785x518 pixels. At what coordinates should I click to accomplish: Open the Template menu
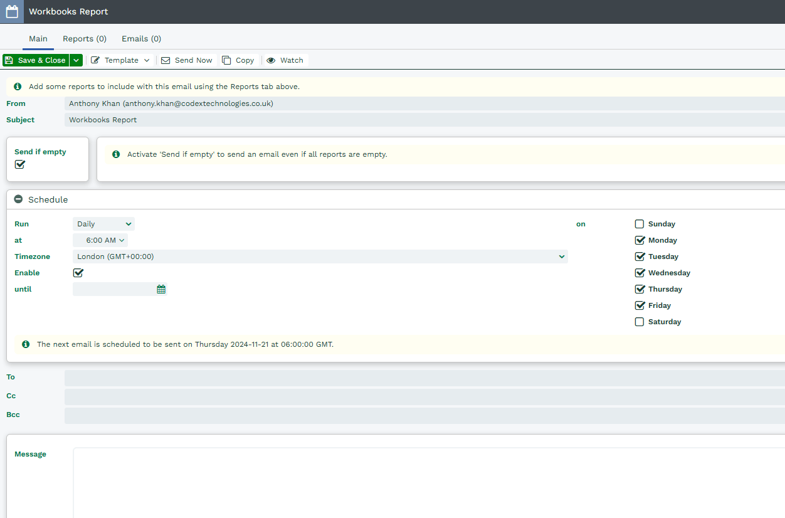coord(120,60)
